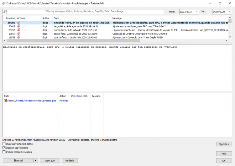235x166 pixels.
Task: Sort by the Date column header
Action: point(82,18)
